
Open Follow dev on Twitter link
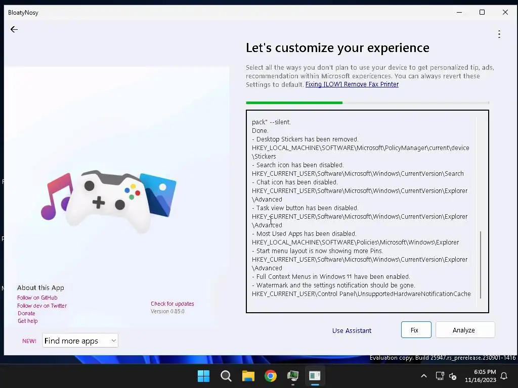point(42,306)
